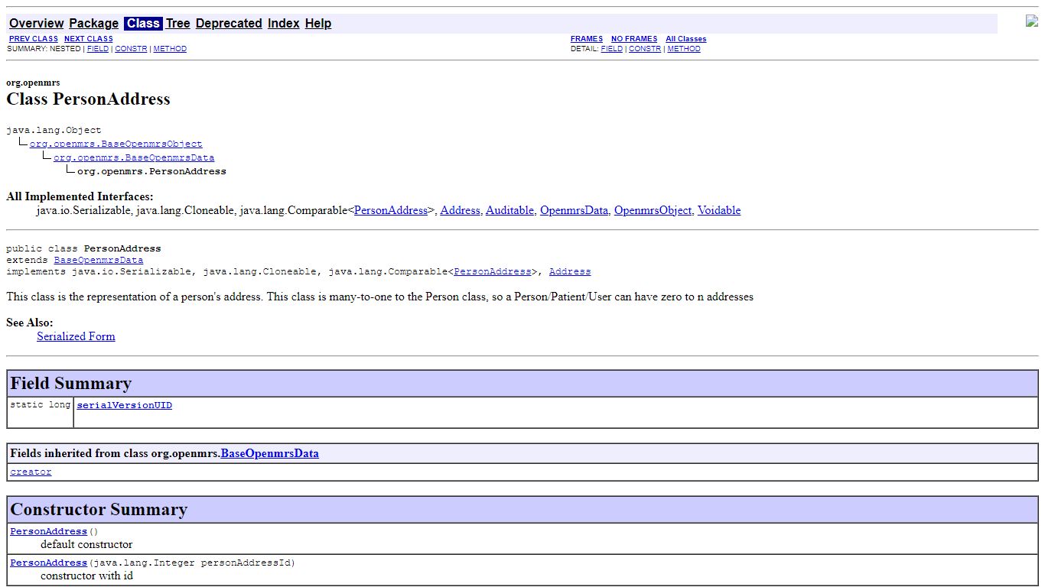Open the inherited creator field link
Screen dimensions: 1045x587
click(31, 472)
